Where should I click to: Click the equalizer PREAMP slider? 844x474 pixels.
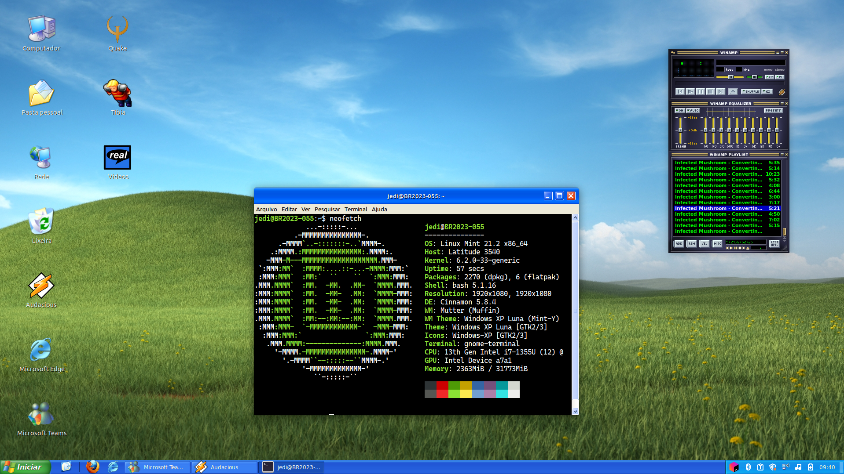[x=680, y=130]
